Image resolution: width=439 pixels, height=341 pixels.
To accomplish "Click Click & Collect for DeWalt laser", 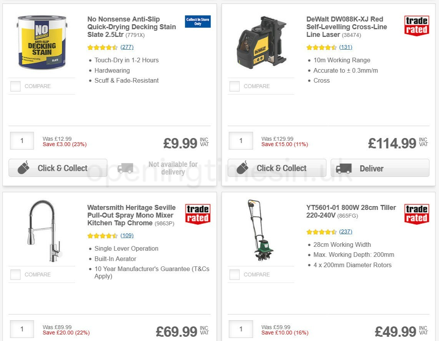I will 276,168.
